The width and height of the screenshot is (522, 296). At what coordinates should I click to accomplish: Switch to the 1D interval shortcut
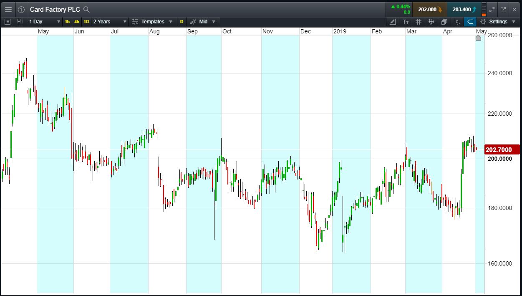(86, 22)
